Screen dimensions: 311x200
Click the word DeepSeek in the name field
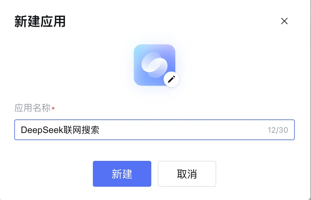tap(42, 130)
